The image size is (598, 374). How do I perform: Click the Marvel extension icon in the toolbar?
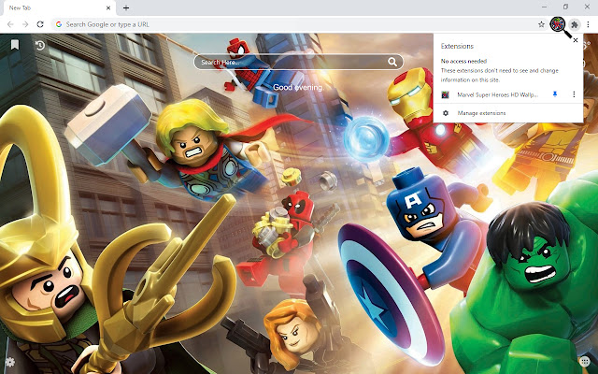[x=558, y=24]
